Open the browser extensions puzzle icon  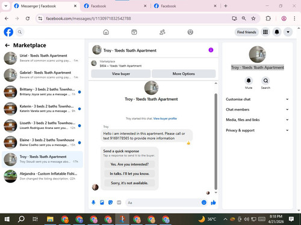(x=268, y=19)
